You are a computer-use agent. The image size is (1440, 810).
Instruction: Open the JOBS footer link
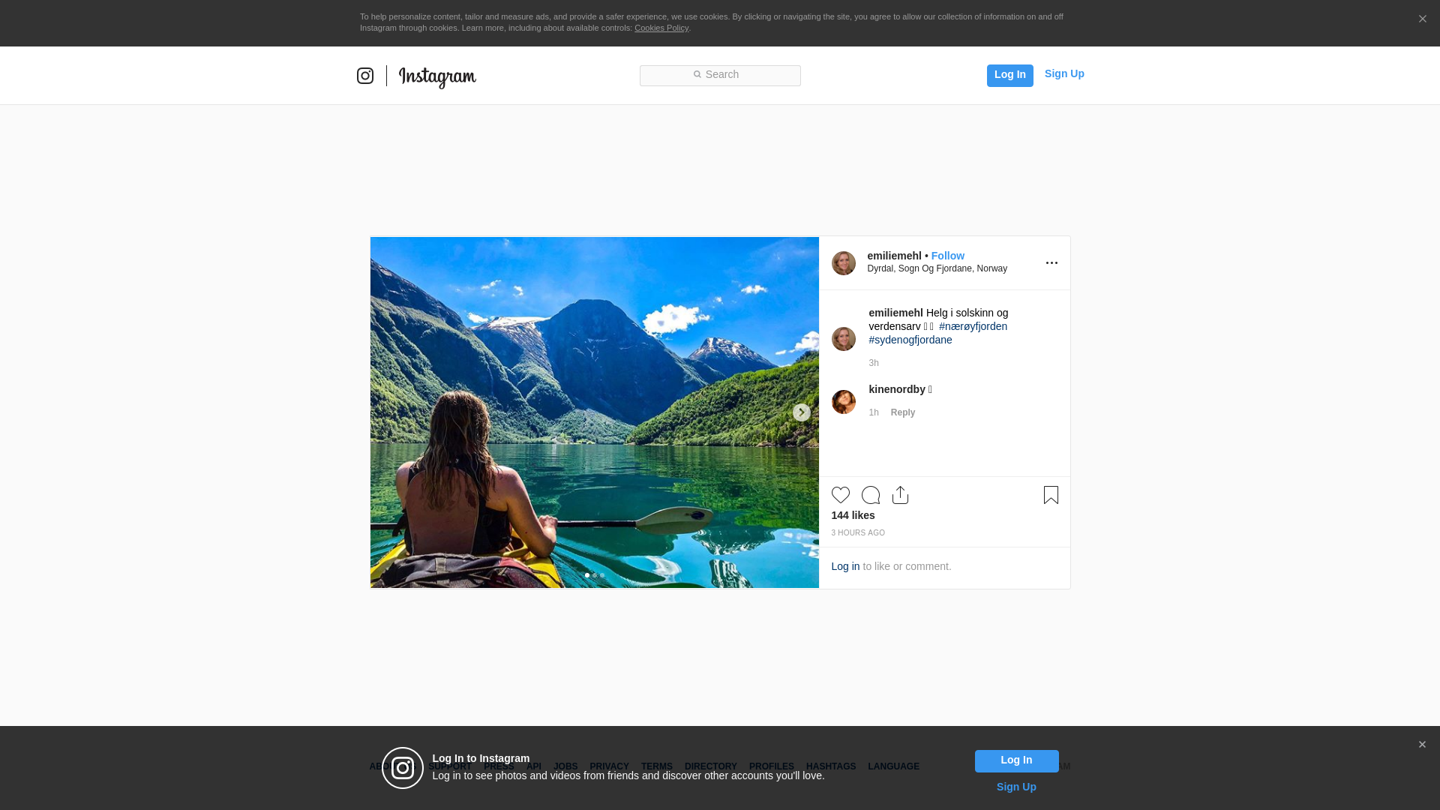point(565,766)
